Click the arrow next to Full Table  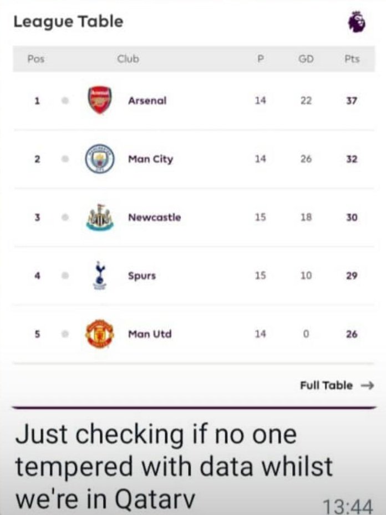click(x=367, y=385)
